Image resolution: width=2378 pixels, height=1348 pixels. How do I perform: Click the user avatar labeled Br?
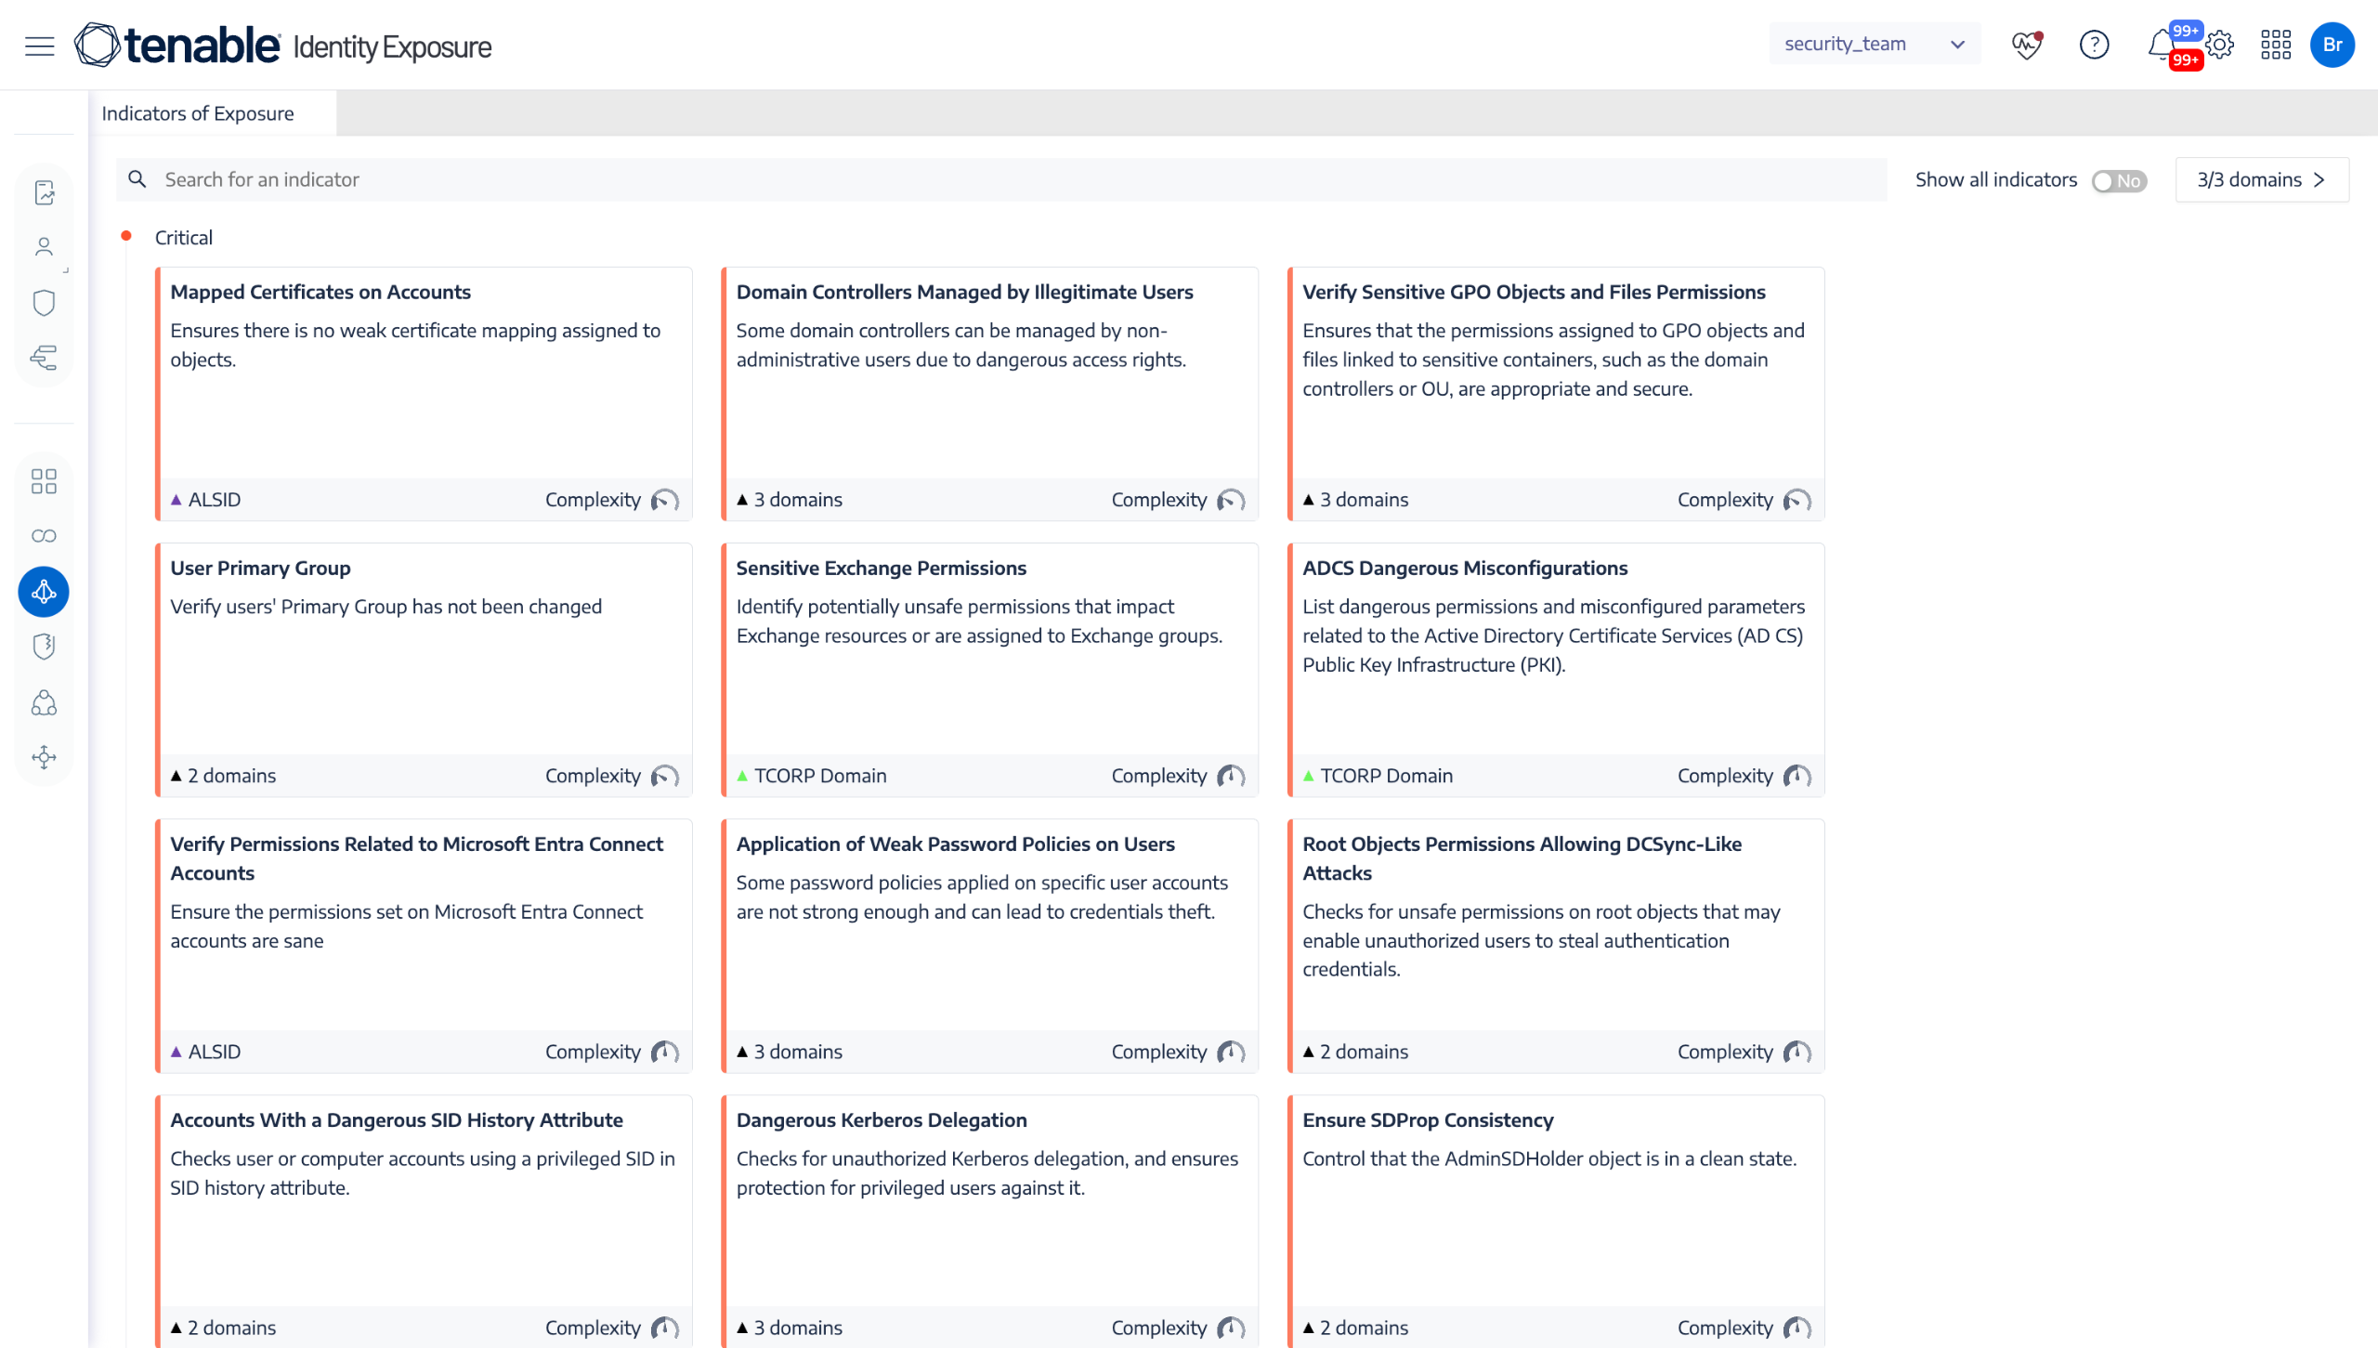tap(2332, 45)
